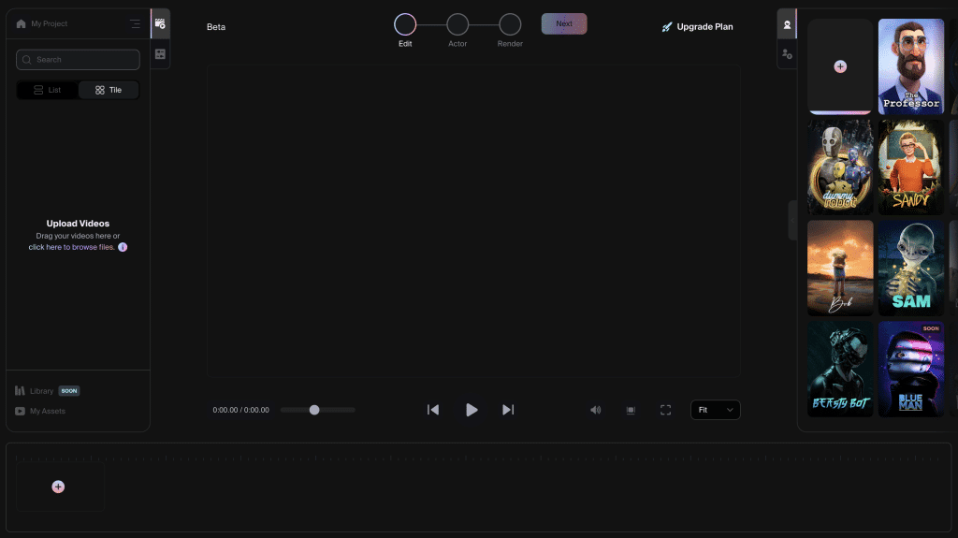Viewport: 958px width, 538px height.
Task: Open the hamburger menu in project panel
Action: tap(135, 23)
